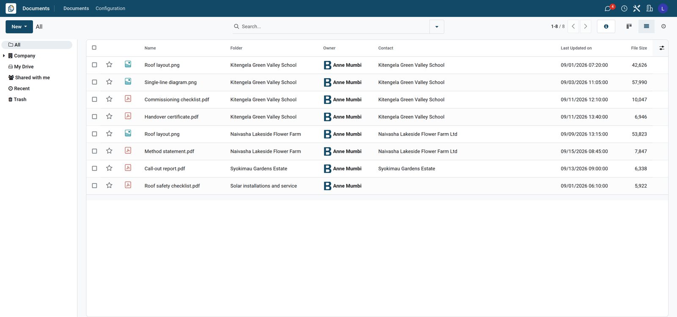Sort by File Size column
This screenshot has height=317, width=677.
click(x=639, y=48)
